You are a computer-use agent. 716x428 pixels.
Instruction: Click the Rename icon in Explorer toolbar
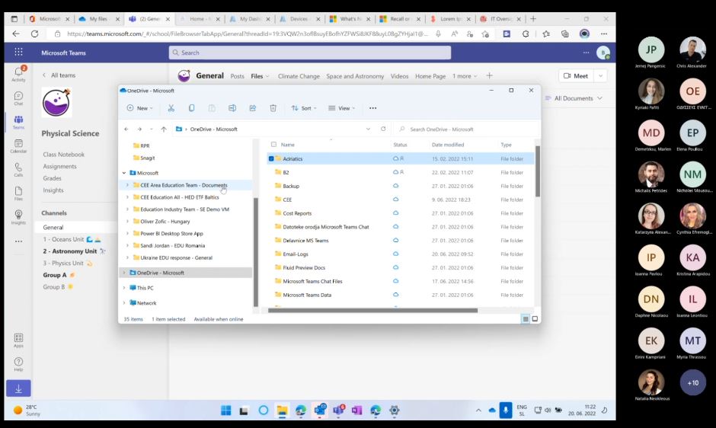(x=232, y=108)
